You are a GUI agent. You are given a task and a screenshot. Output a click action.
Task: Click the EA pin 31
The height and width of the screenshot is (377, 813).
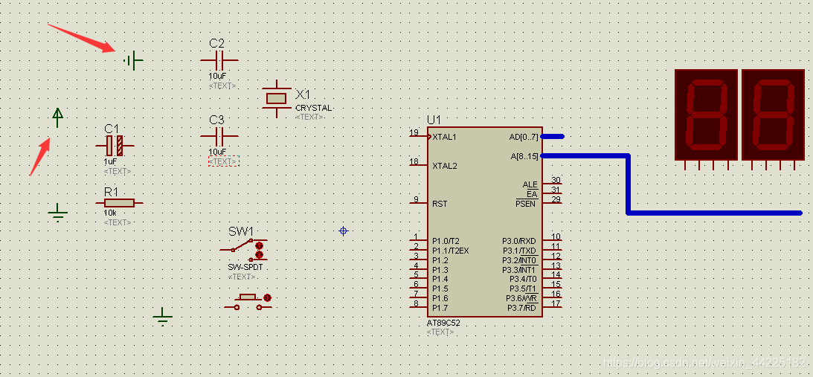[552, 193]
